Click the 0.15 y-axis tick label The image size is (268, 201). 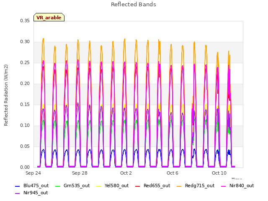[x=25, y=104]
